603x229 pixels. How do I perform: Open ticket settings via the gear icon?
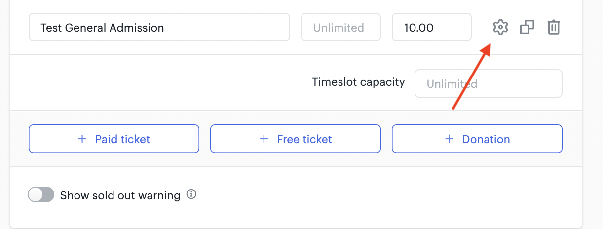pos(500,27)
